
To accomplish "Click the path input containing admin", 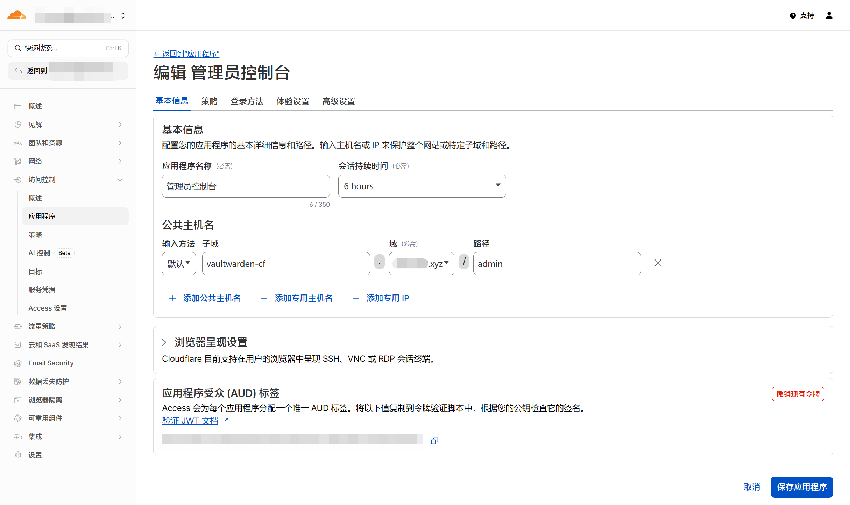I will (557, 264).
